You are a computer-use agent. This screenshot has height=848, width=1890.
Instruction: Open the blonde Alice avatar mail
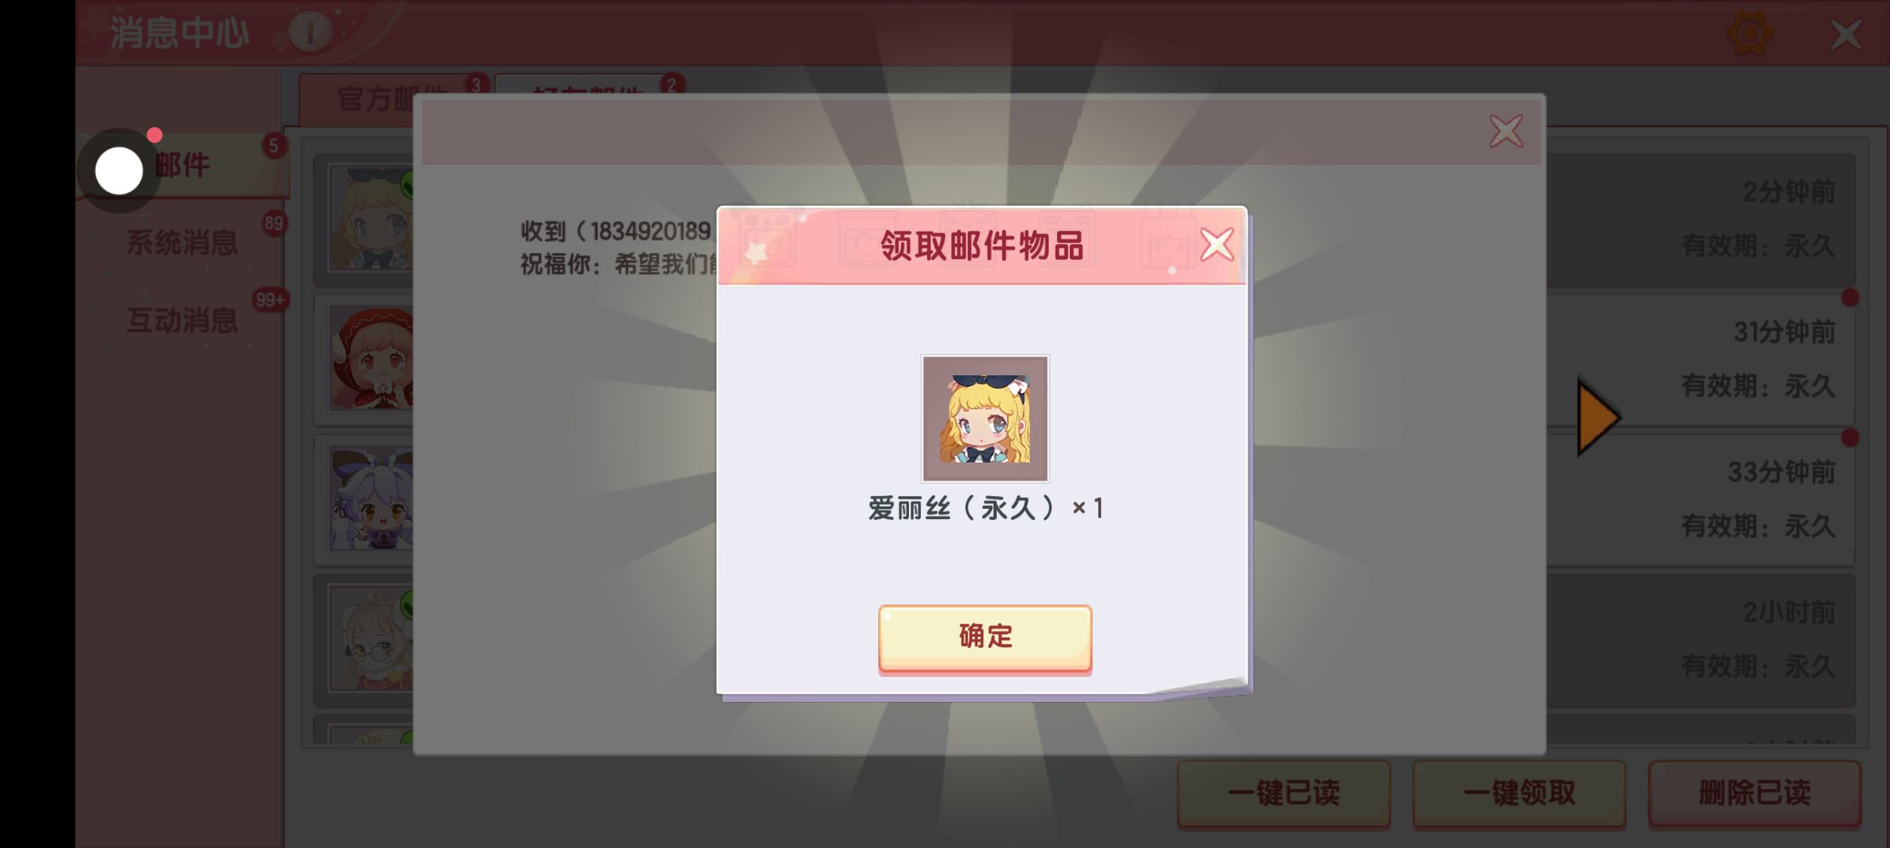(x=370, y=217)
